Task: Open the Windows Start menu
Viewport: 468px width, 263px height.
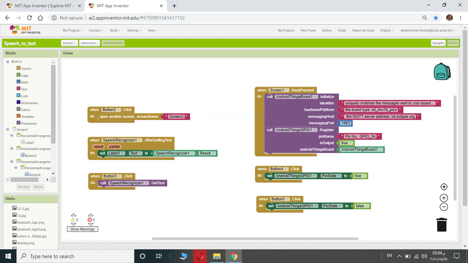Action: pyautogui.click(x=8, y=256)
